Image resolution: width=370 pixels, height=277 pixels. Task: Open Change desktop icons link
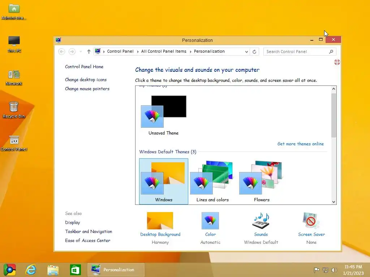click(x=86, y=80)
